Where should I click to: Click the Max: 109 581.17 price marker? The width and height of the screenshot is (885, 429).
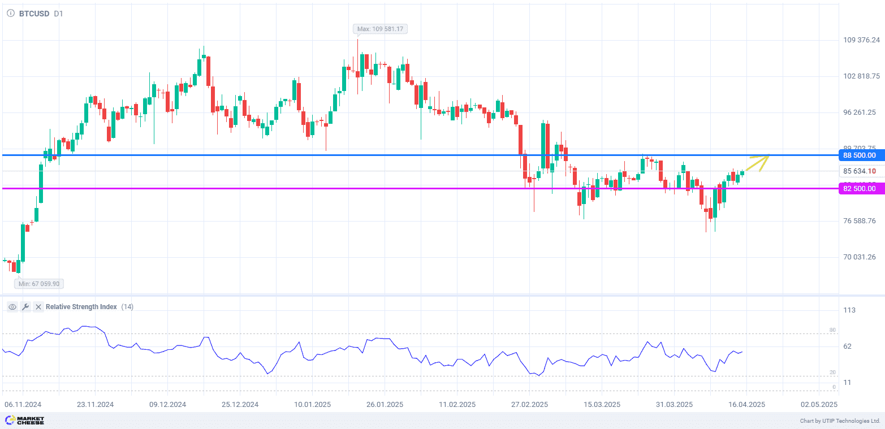(381, 29)
